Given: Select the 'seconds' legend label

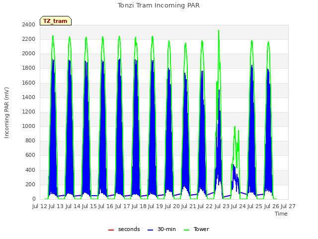Looking at the screenshot, I should point(129,229).
